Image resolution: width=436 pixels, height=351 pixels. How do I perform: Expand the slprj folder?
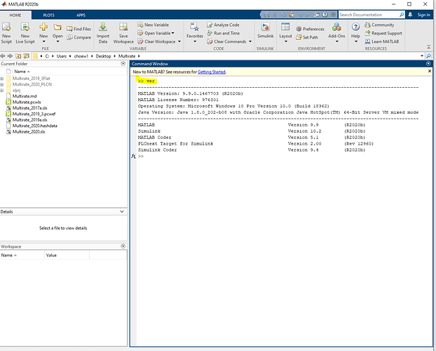(2, 91)
